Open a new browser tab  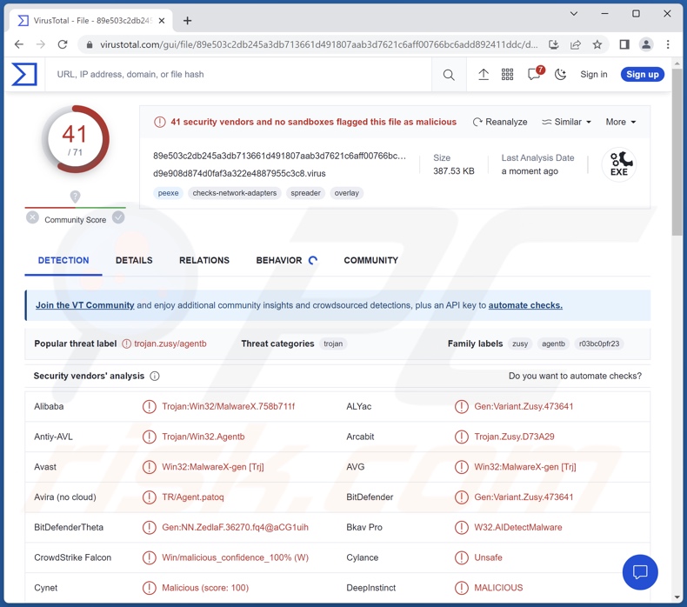tap(187, 21)
